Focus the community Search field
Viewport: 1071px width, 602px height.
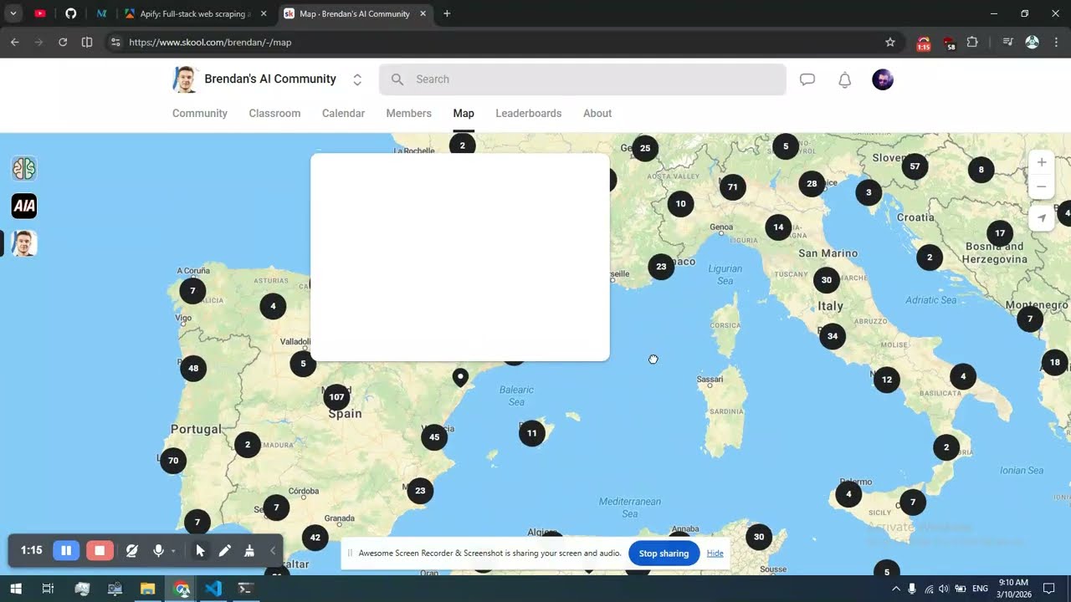[582, 79]
